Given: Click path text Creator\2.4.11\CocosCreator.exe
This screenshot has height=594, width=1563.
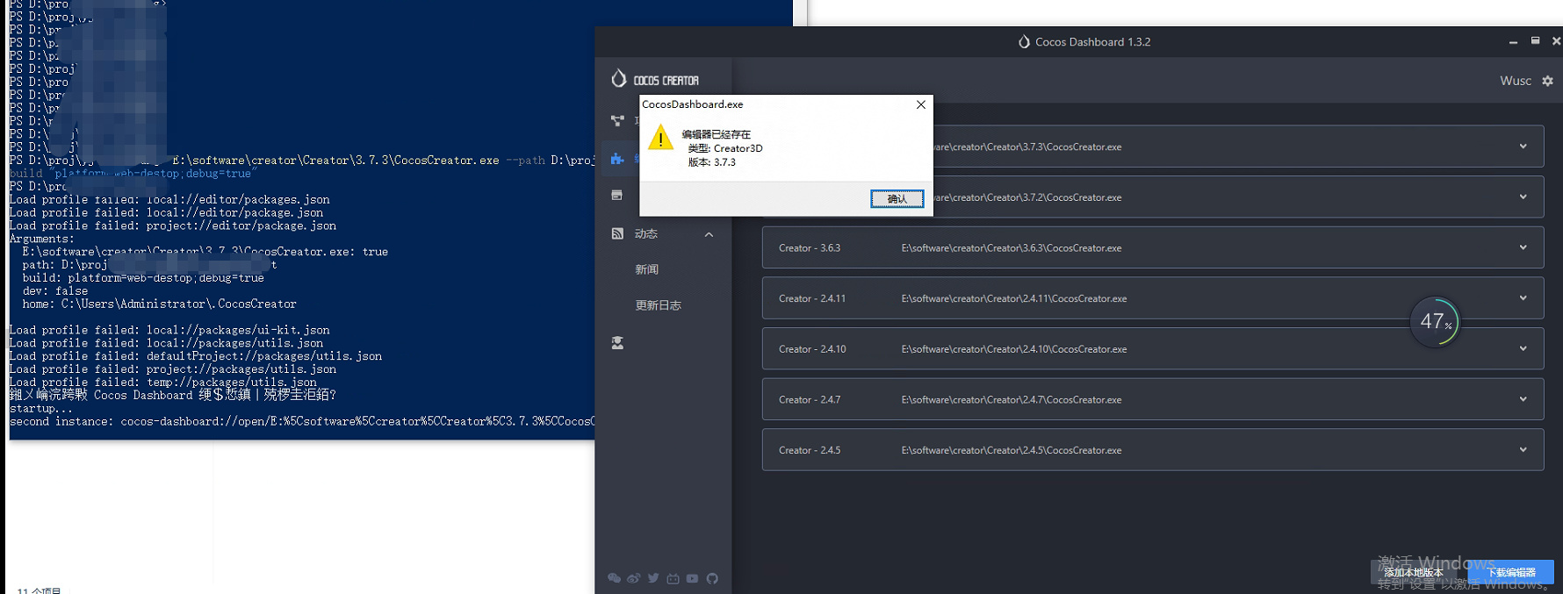Looking at the screenshot, I should [x=1013, y=298].
